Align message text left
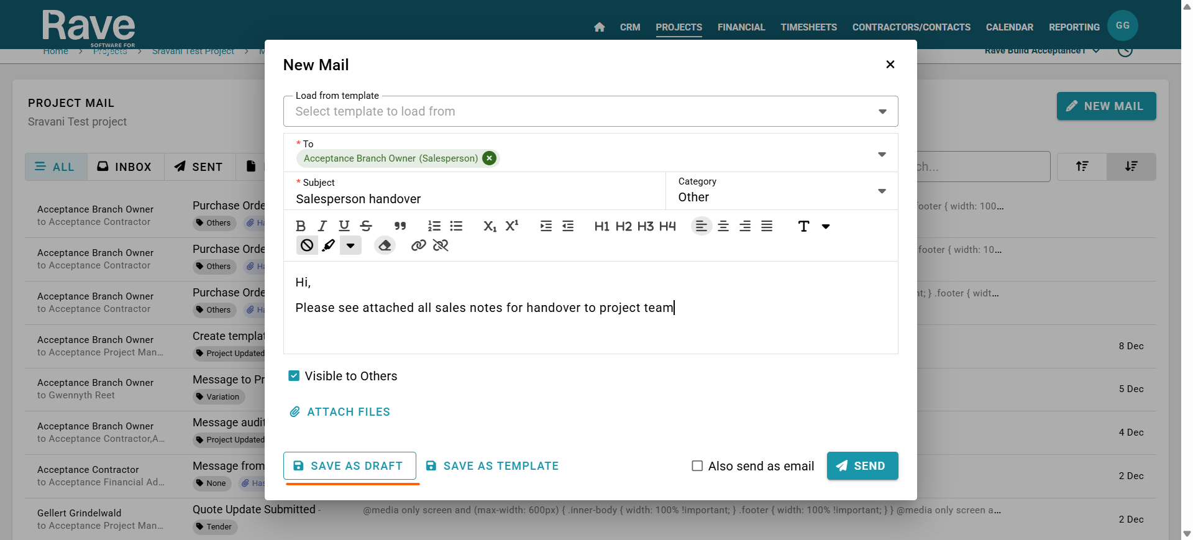Screen dimensions: 1193x540 coord(702,226)
